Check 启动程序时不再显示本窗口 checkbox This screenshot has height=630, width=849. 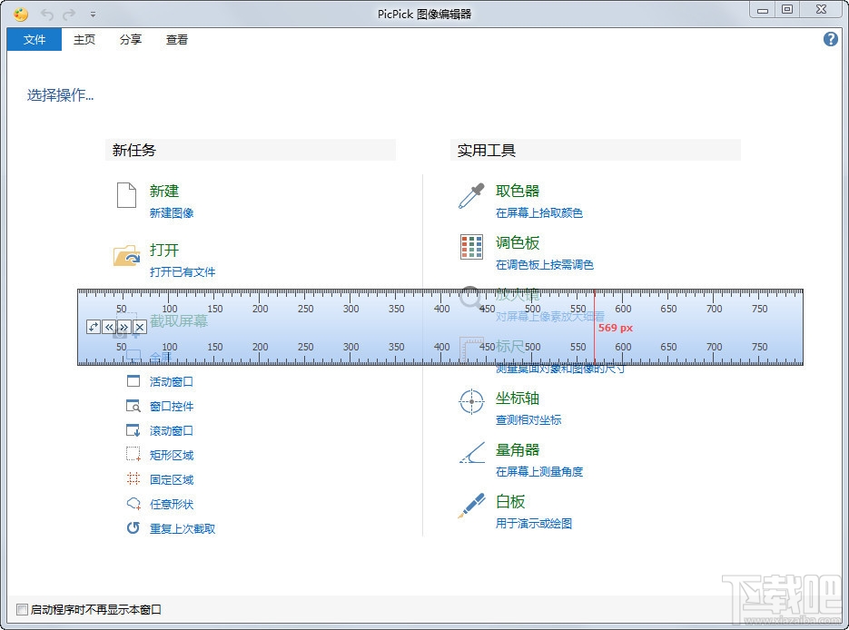pos(21,611)
